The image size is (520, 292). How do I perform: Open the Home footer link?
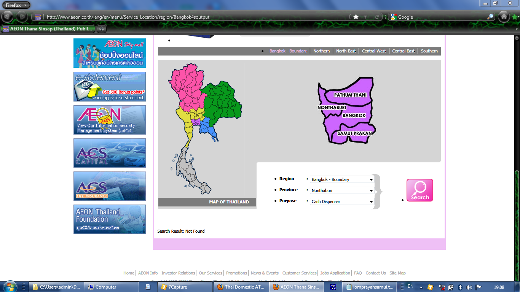(x=129, y=273)
